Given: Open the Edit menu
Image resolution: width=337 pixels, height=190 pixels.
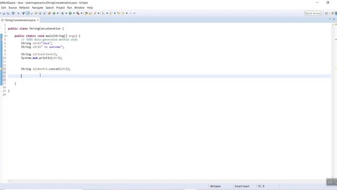Looking at the screenshot, I should (x=4, y=8).
